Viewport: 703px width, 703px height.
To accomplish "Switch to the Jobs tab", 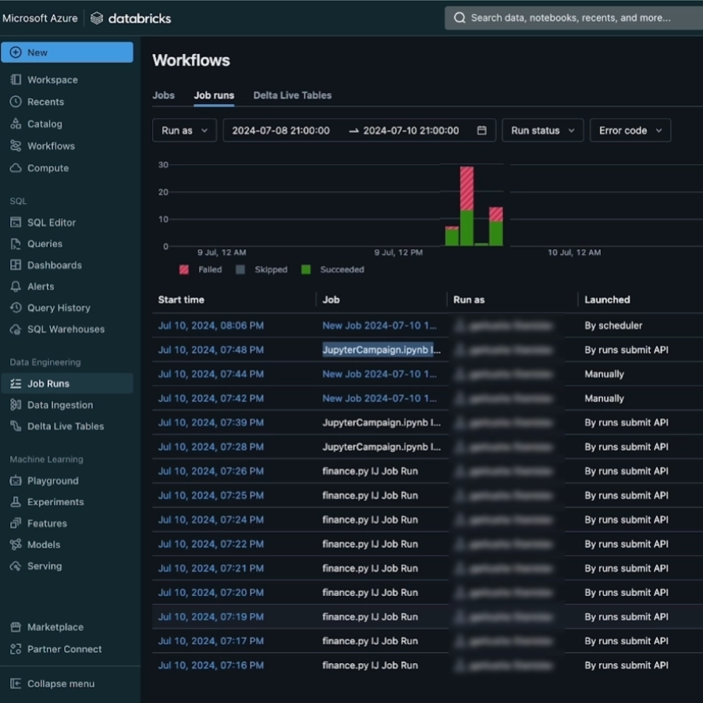I will click(163, 95).
